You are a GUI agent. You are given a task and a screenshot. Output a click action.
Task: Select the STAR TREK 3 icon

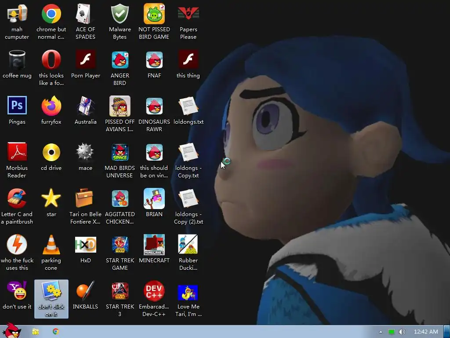tap(120, 291)
